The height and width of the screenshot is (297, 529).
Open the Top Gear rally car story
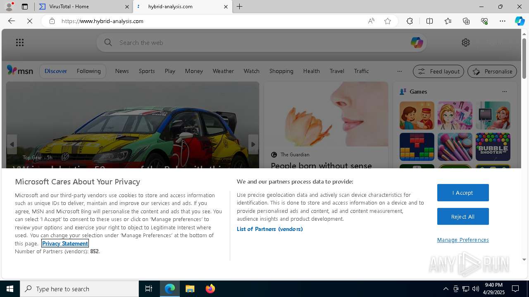point(132,125)
